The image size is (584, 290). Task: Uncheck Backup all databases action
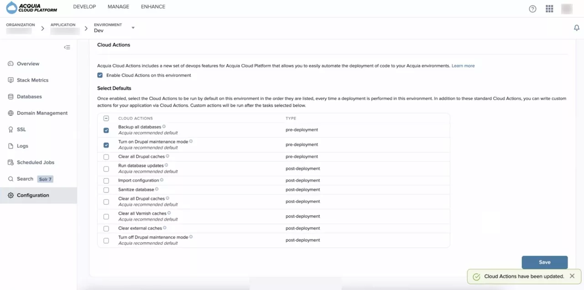[x=106, y=130]
